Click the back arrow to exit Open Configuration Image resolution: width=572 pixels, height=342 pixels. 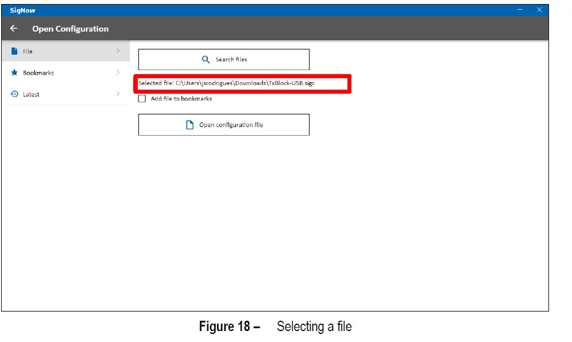pyautogui.click(x=13, y=28)
